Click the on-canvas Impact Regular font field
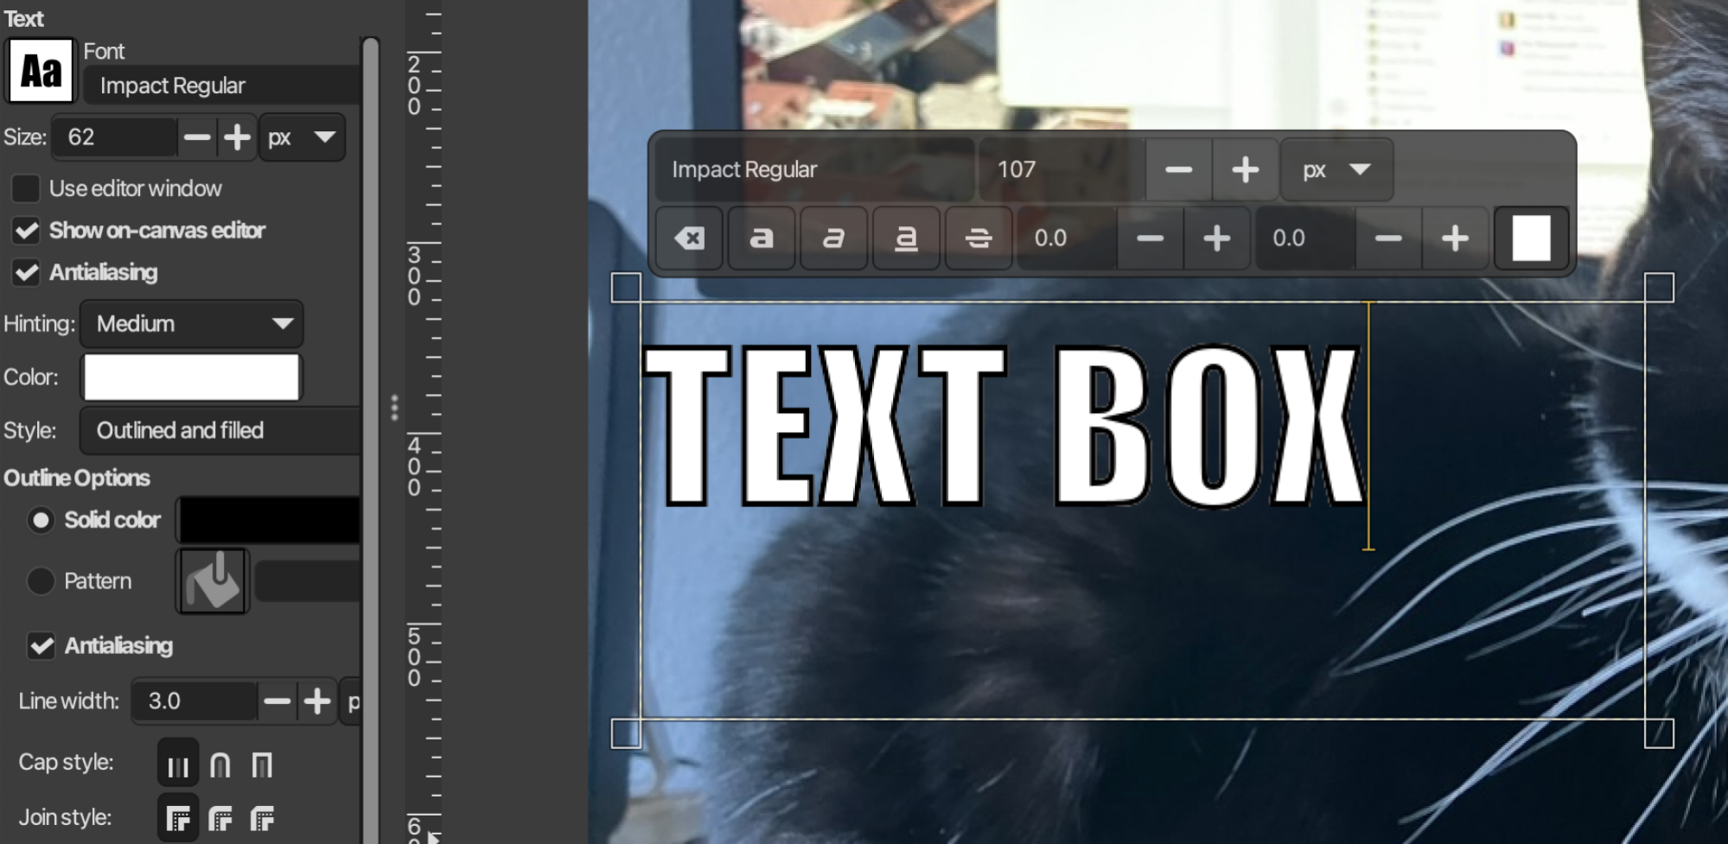1728x844 pixels. [814, 169]
